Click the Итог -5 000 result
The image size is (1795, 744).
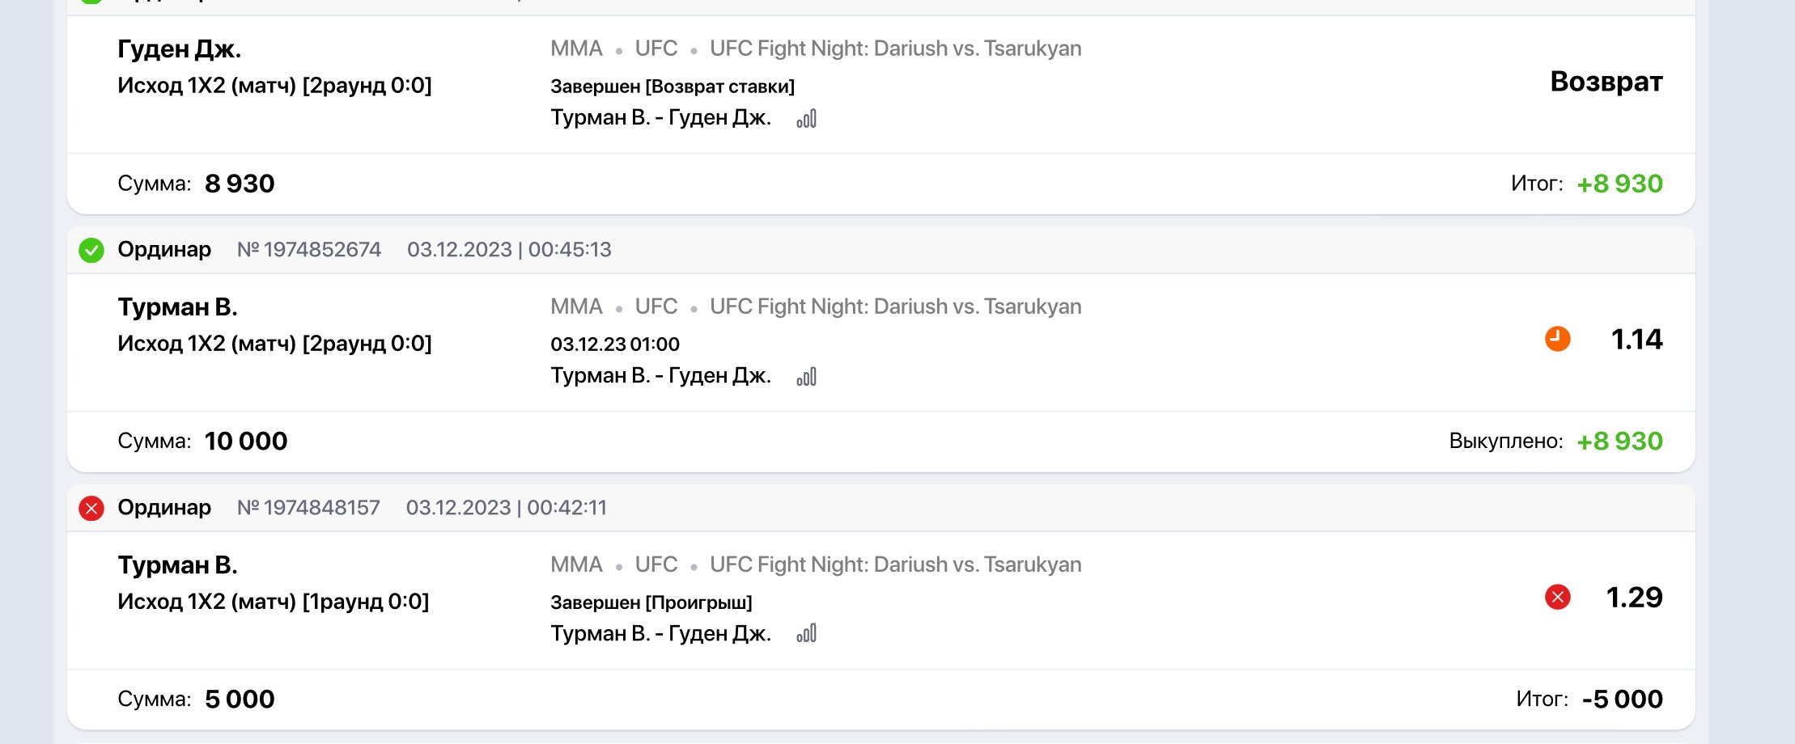(x=1622, y=699)
